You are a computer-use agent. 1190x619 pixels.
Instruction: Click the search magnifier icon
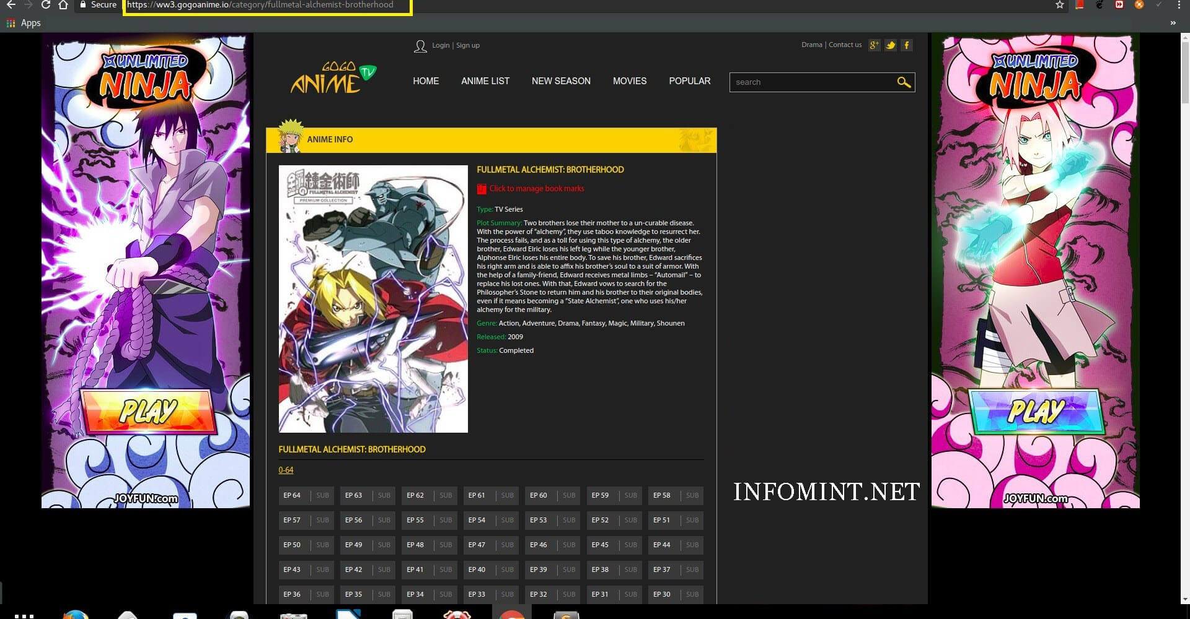pyautogui.click(x=904, y=82)
